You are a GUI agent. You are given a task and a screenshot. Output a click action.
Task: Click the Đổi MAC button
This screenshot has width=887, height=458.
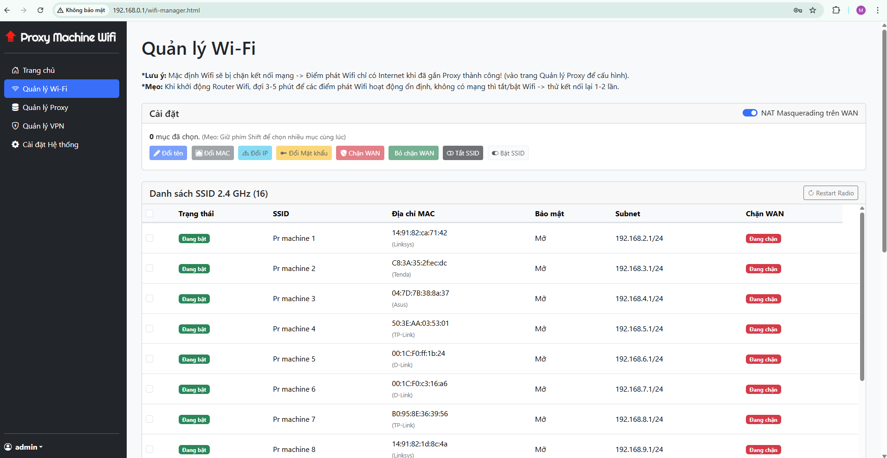coord(213,153)
